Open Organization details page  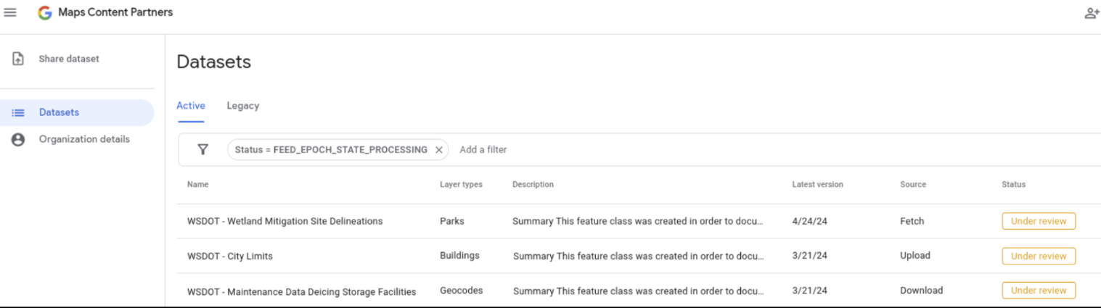pos(84,139)
